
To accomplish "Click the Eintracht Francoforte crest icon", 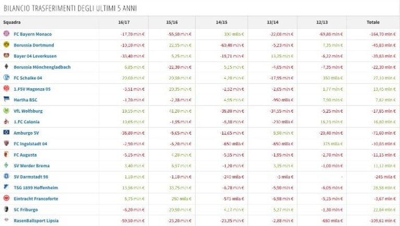I will coord(6,198).
